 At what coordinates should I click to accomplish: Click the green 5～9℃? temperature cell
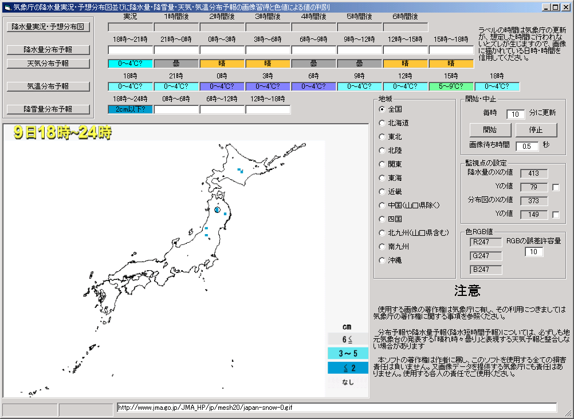451,86
